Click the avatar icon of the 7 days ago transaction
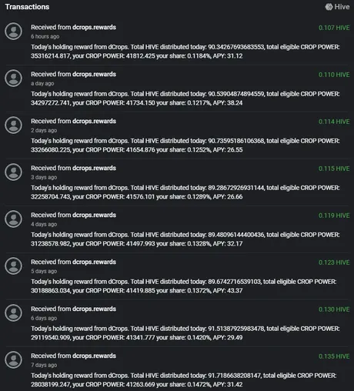 click(14, 360)
